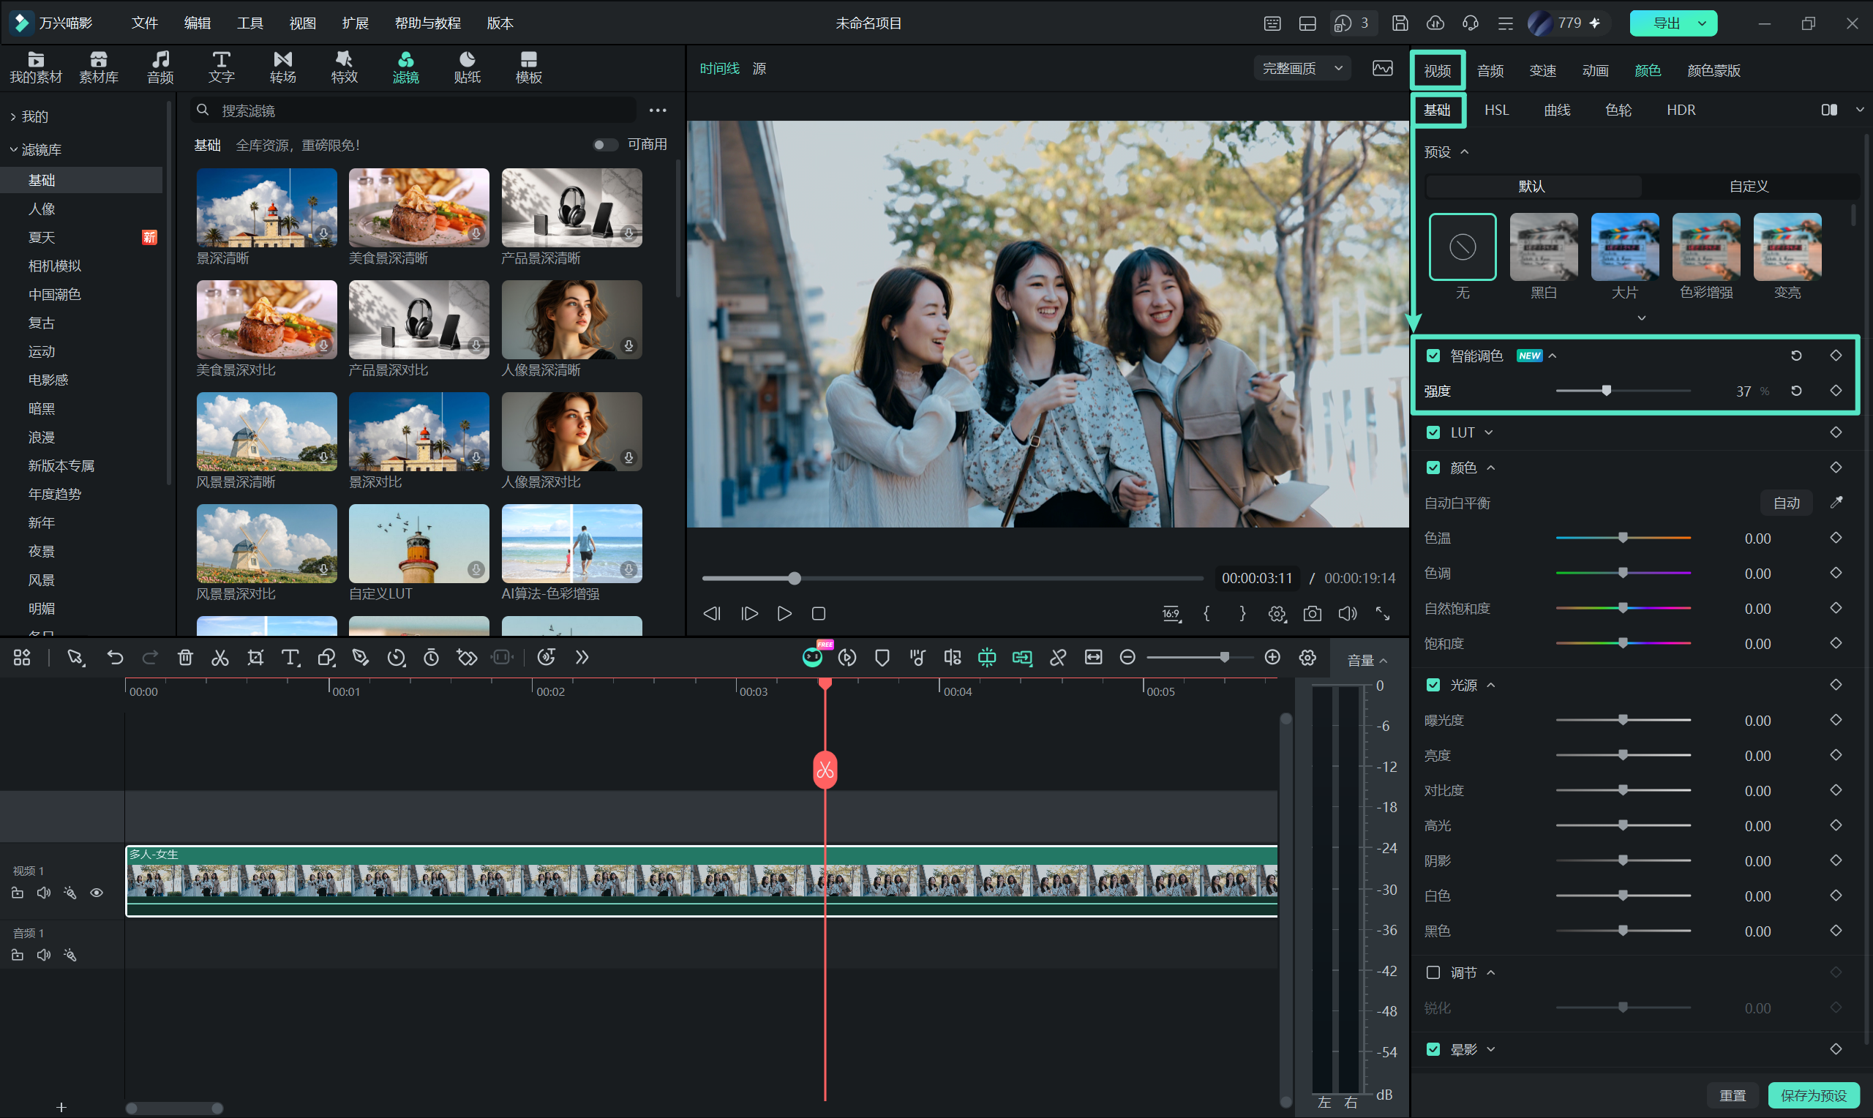This screenshot has width=1873, height=1118.
Task: Toggle the commercial use (可商用) switch
Action: [605, 145]
